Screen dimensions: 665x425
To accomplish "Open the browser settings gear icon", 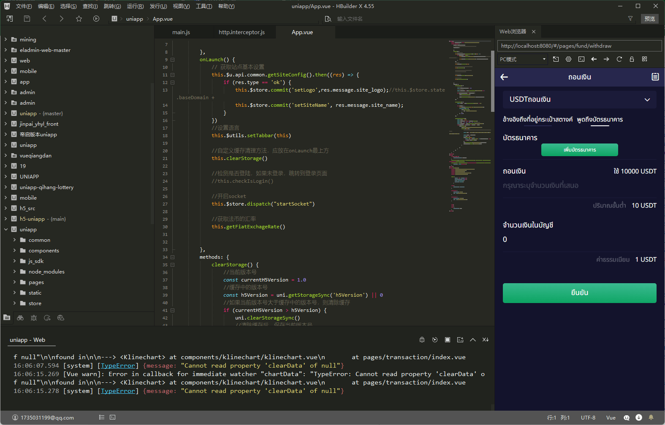I will pyautogui.click(x=568, y=59).
